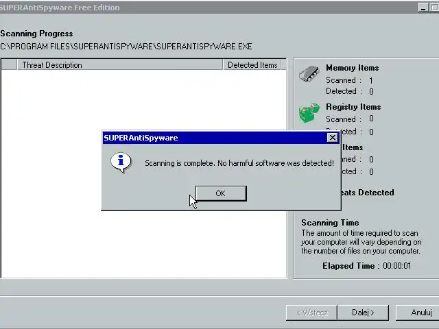Select the scanned file path text

pos(126,46)
